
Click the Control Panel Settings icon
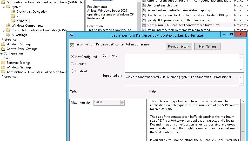pyautogui.click(x=3, y=49)
